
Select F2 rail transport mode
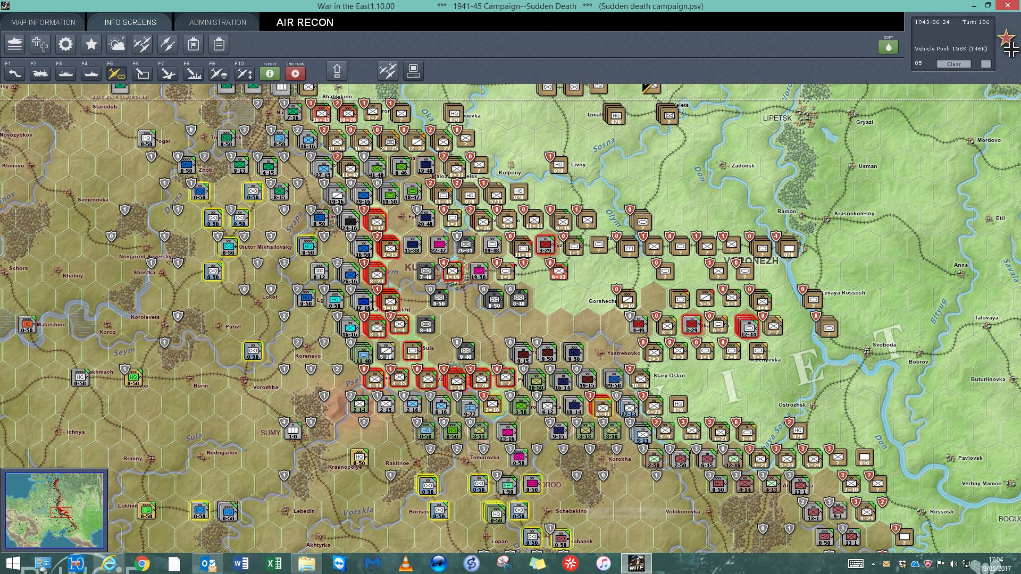[40, 73]
